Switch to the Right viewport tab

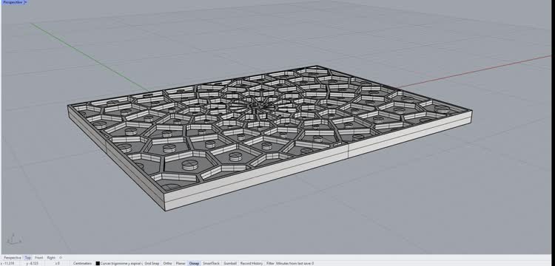point(51,258)
